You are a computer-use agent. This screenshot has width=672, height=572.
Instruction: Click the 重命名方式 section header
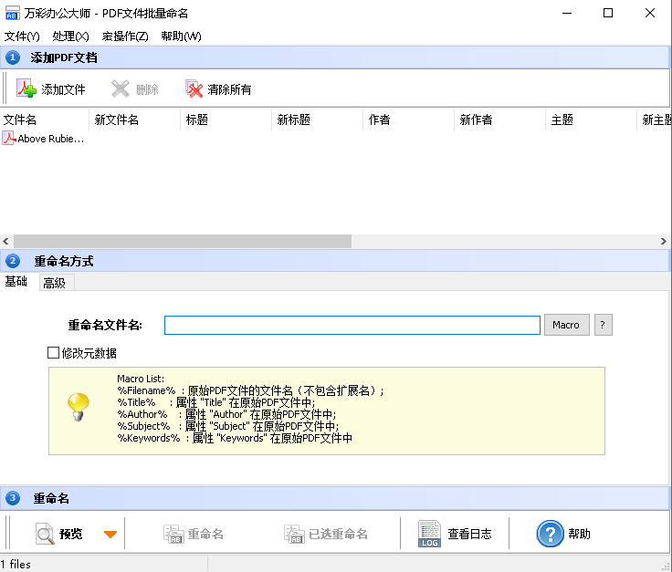335,261
